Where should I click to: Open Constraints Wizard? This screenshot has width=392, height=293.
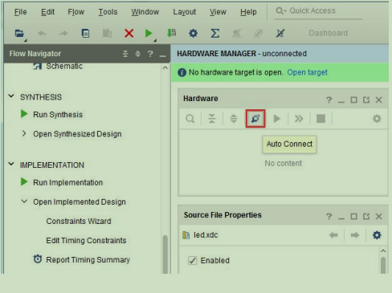[x=79, y=221]
